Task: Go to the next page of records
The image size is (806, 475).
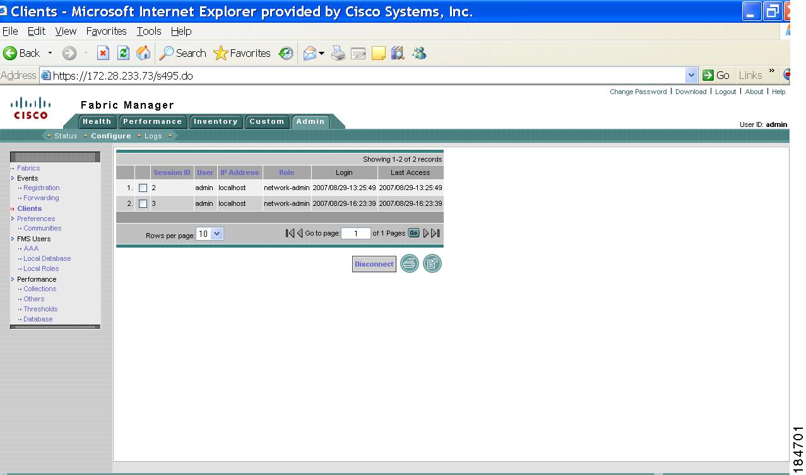Action: pyautogui.click(x=427, y=233)
